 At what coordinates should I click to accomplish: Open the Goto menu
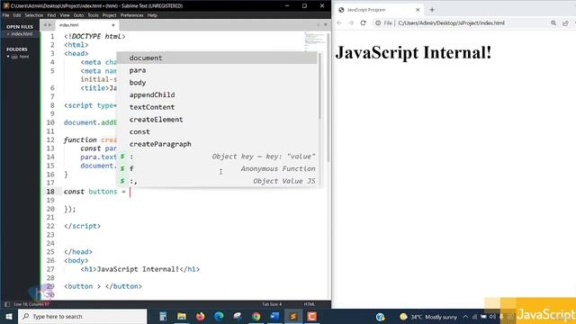click(78, 15)
